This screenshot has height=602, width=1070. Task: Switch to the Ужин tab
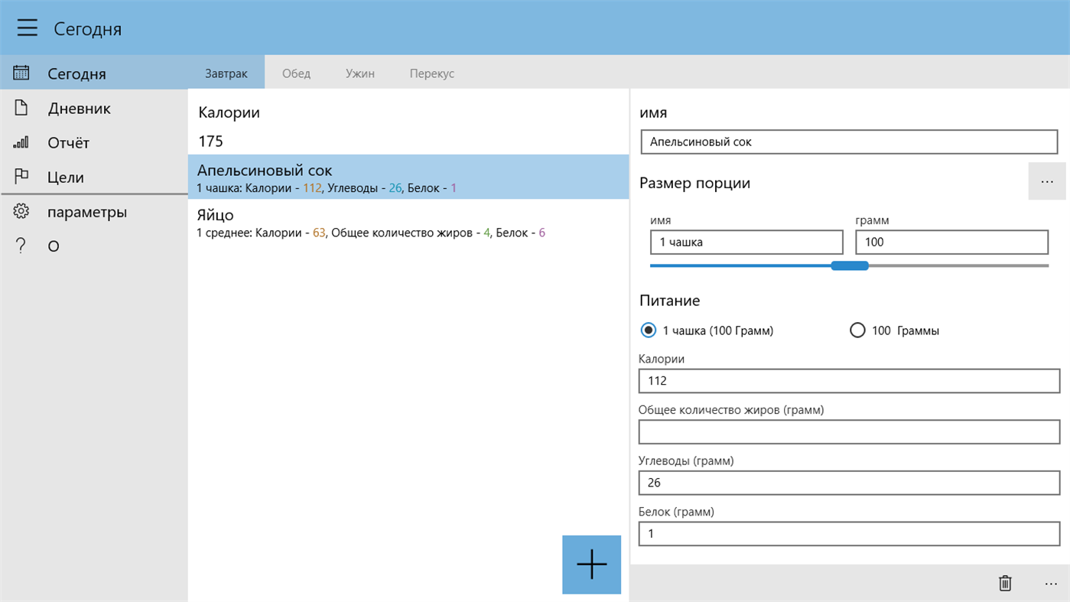tap(359, 73)
